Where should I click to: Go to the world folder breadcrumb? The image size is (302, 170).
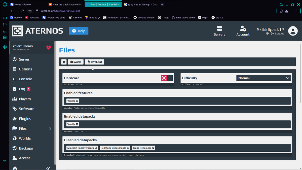tap(76, 62)
